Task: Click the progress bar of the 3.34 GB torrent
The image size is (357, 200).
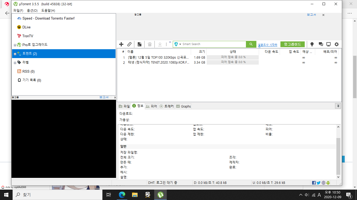Action: click(x=233, y=63)
